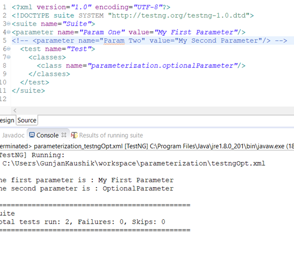Click the TestNG results tab icon
Screen dimensions: 294x254
[74, 135]
